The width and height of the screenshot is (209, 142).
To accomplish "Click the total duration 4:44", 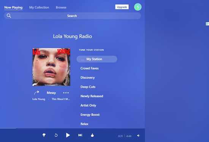I will click(129, 136).
